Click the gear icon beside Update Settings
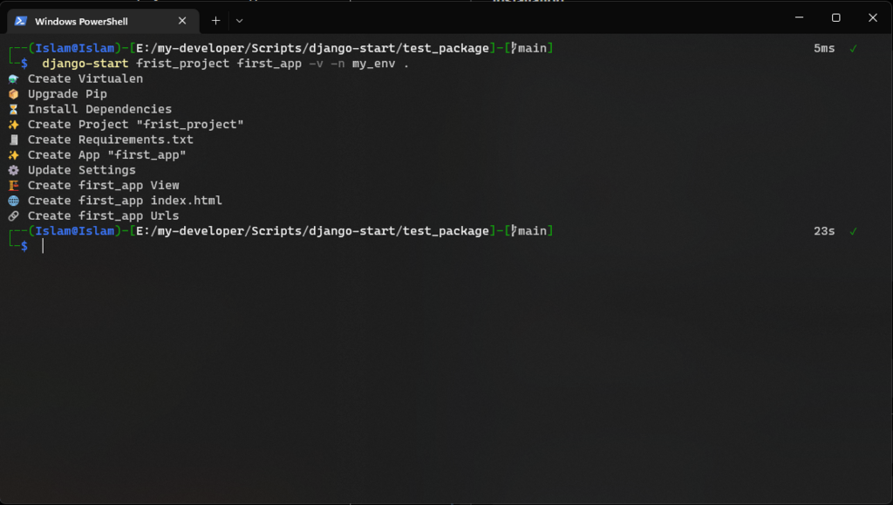Image resolution: width=893 pixels, height=505 pixels. [14, 170]
